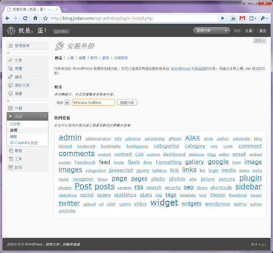Click the browser forward arrow

(x=15, y=18)
